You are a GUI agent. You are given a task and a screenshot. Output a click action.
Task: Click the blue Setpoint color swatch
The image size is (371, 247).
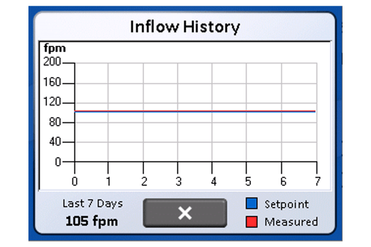(252, 204)
